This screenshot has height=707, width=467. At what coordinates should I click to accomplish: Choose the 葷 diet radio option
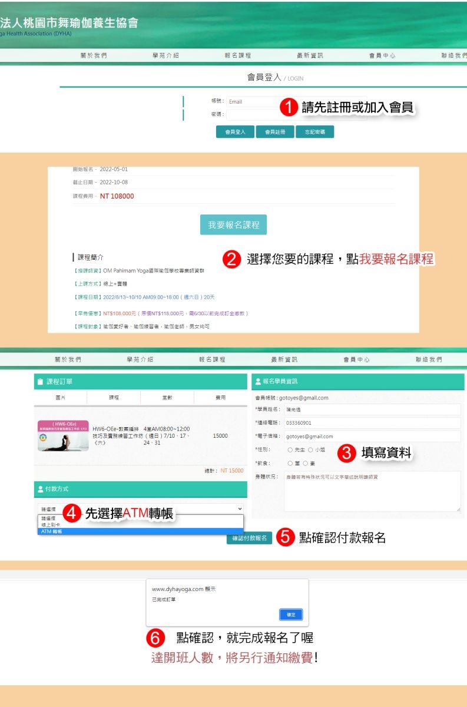(x=290, y=463)
